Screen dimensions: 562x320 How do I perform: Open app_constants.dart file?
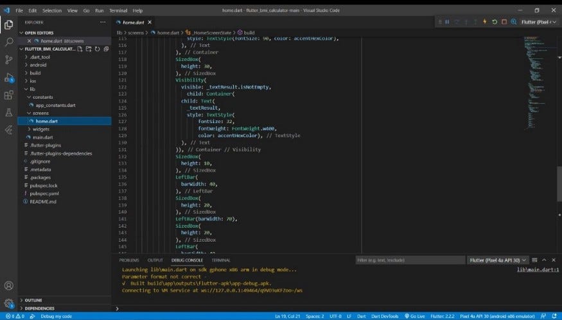tap(55, 105)
